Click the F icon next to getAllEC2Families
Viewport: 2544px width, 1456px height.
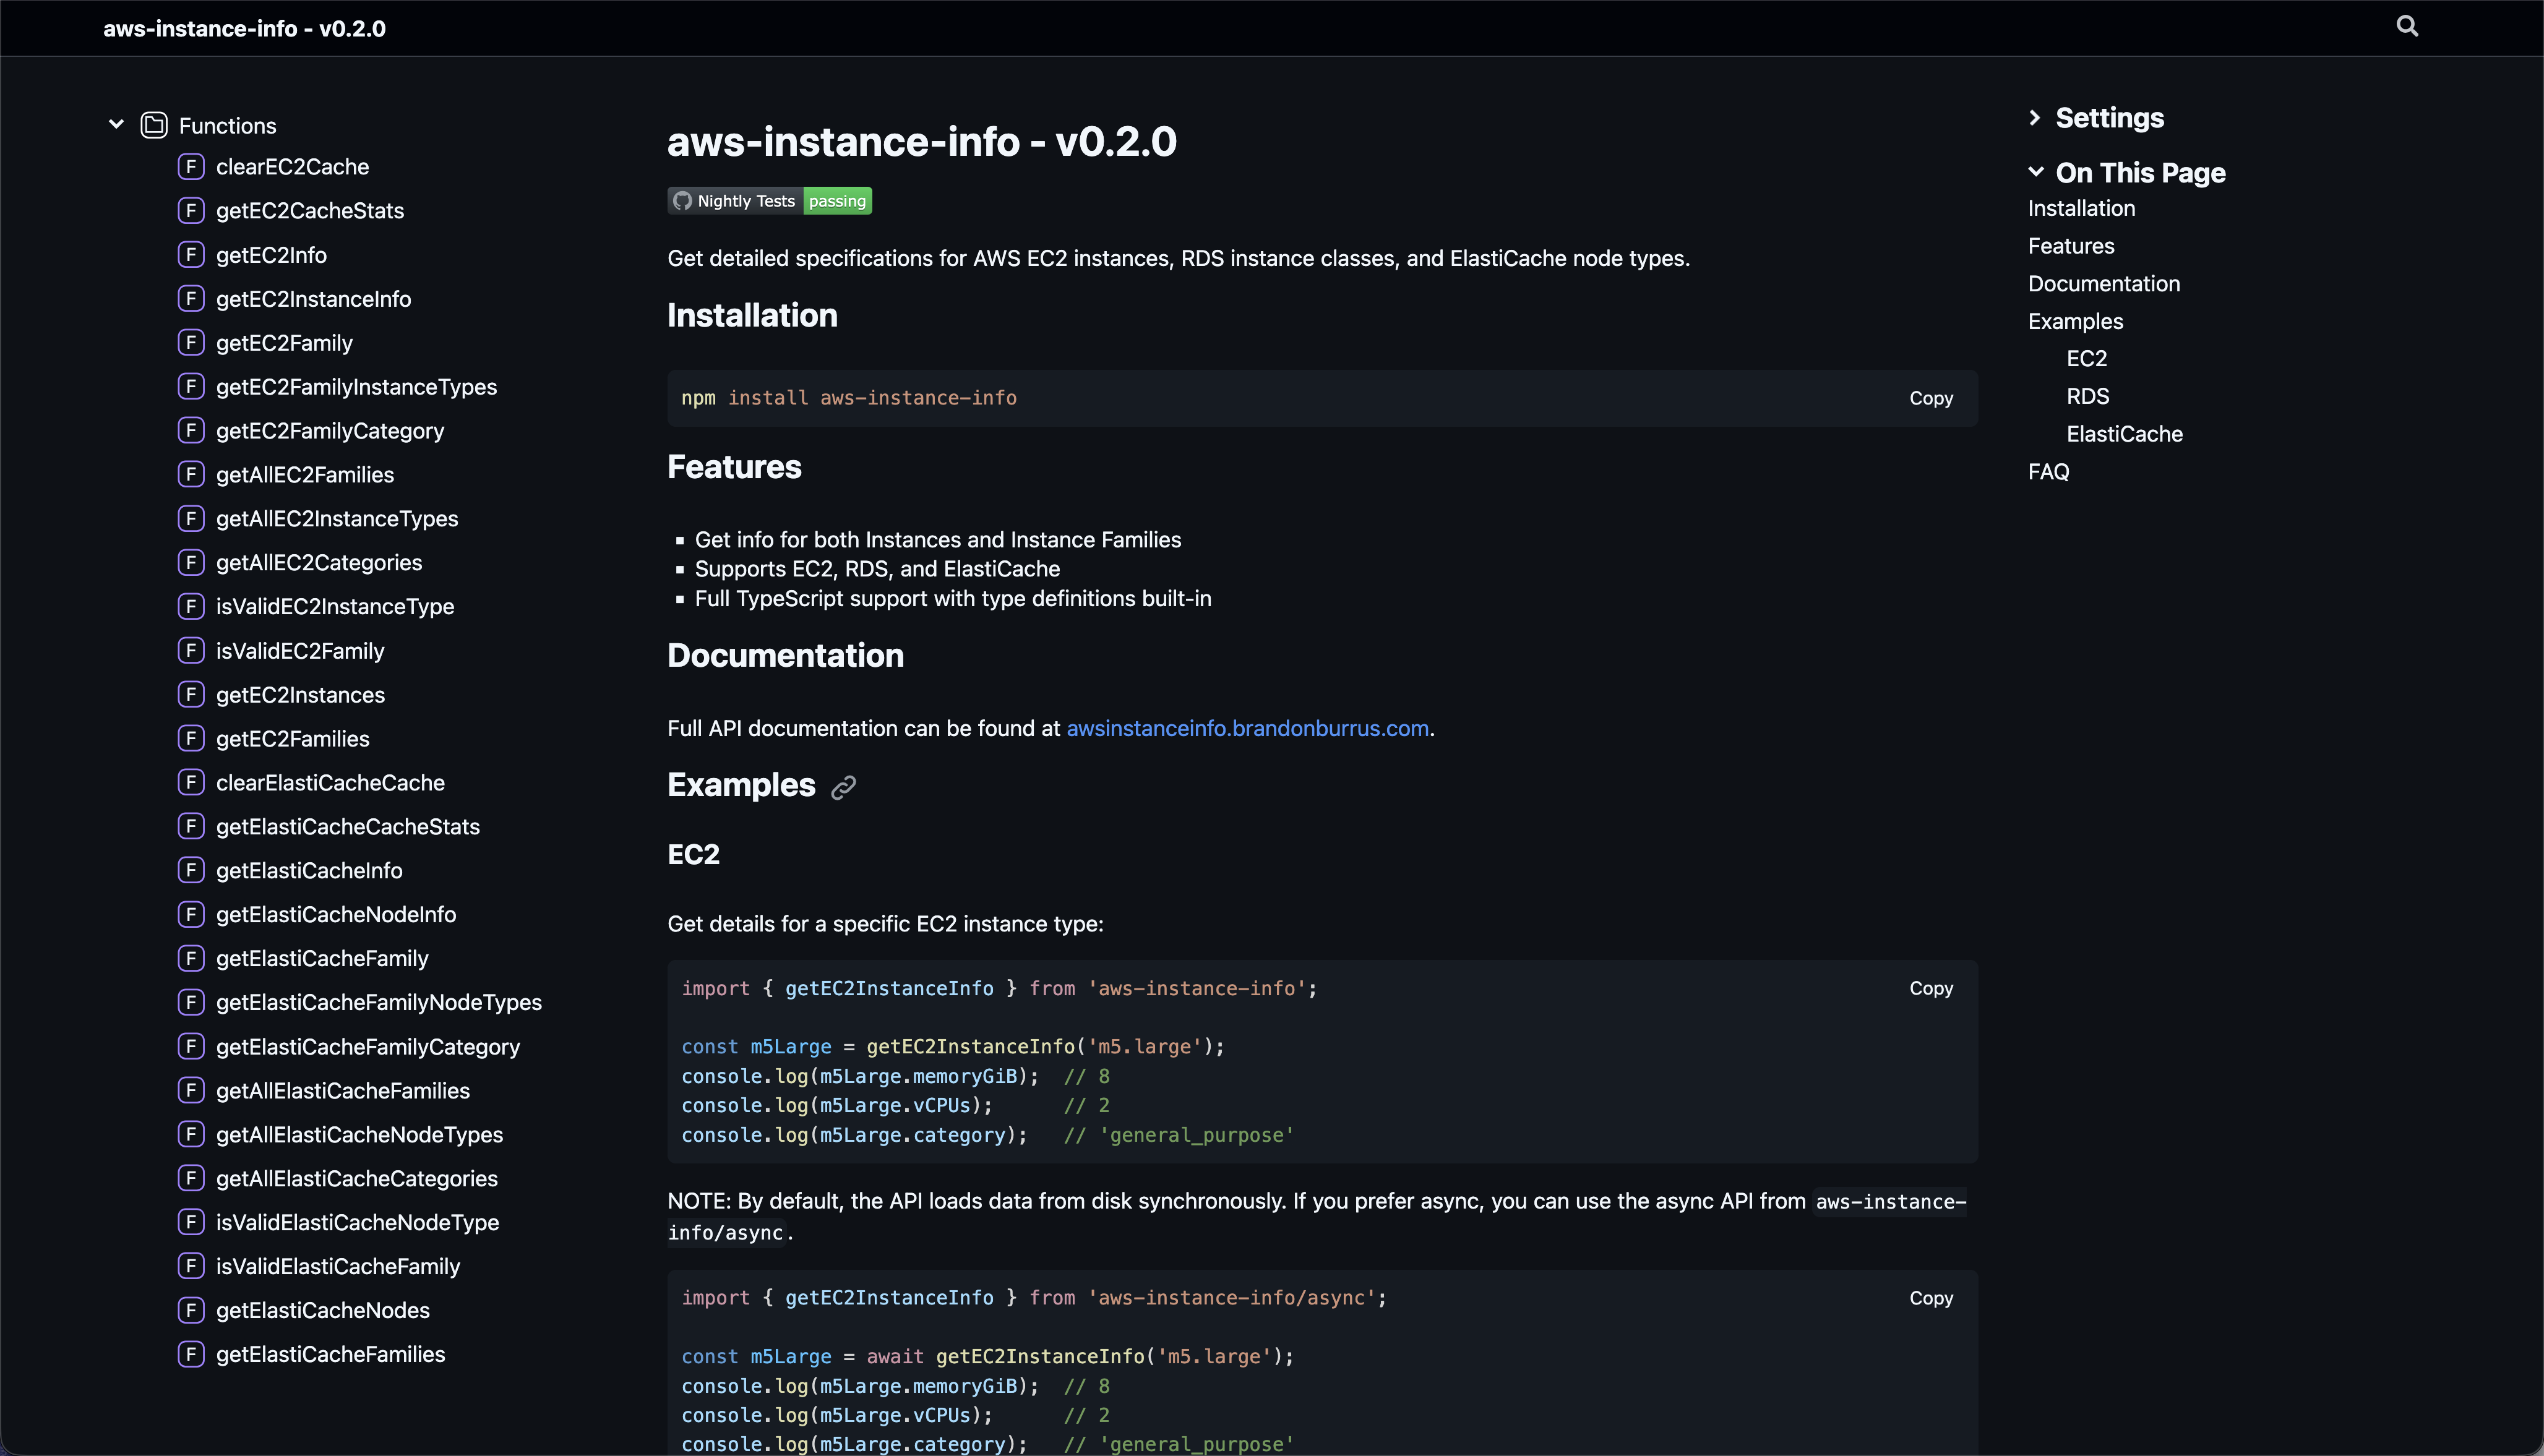pos(191,474)
